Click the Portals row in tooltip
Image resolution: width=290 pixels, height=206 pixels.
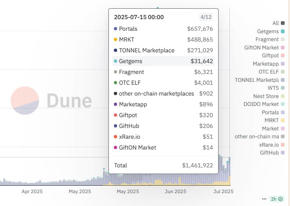tap(163, 29)
